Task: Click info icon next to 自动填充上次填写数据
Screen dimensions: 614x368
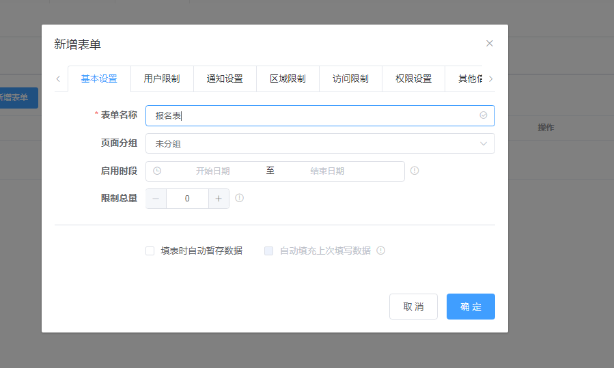Action: tap(380, 251)
